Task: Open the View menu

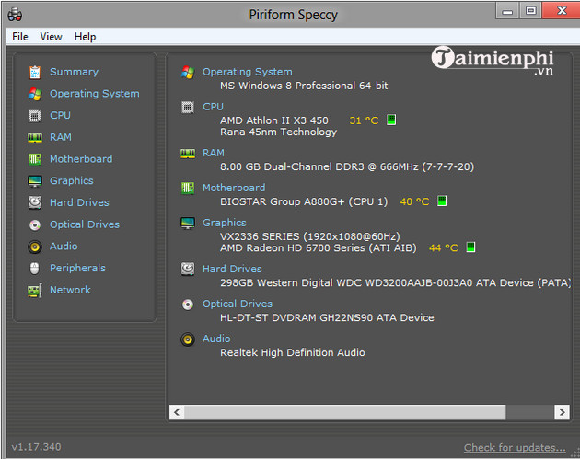Action: tap(51, 37)
